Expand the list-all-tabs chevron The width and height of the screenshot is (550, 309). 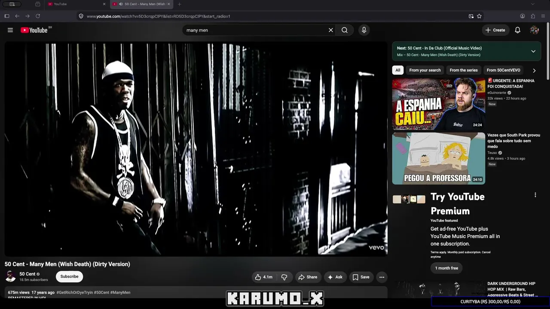533,4
